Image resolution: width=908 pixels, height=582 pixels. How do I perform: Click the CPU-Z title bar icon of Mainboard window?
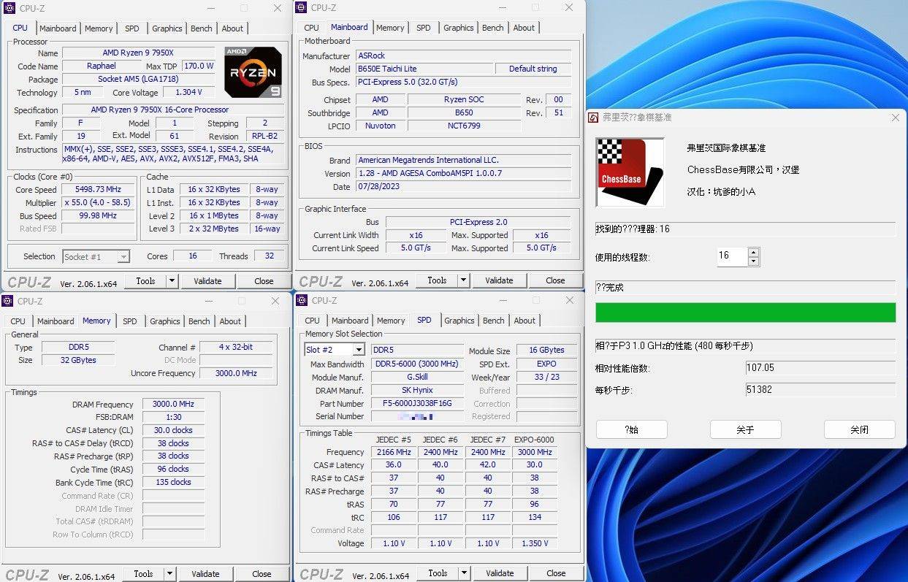(x=300, y=7)
